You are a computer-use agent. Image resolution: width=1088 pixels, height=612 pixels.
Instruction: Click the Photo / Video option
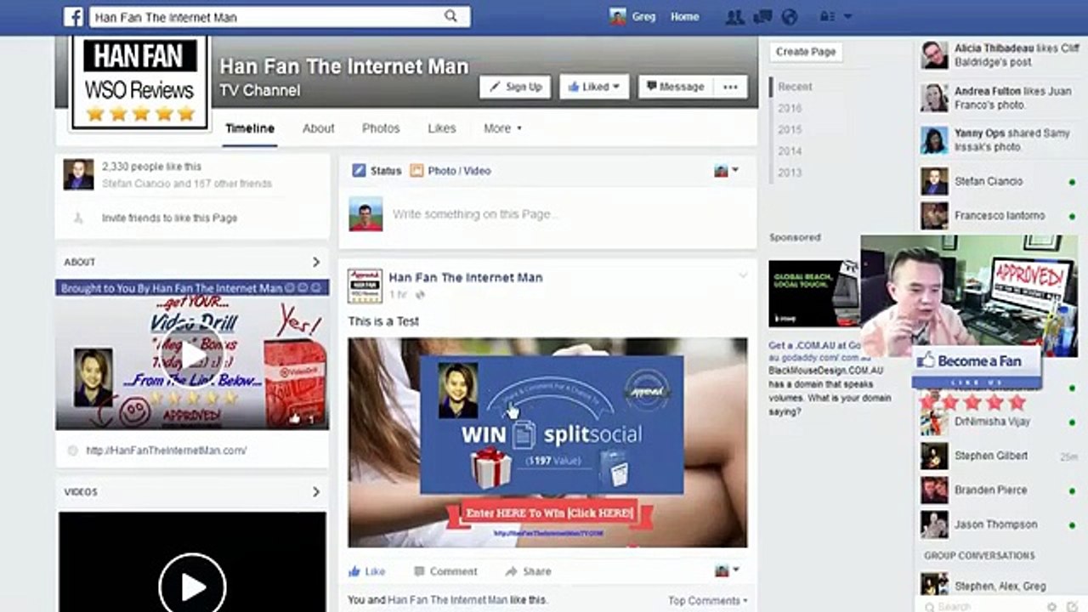450,171
